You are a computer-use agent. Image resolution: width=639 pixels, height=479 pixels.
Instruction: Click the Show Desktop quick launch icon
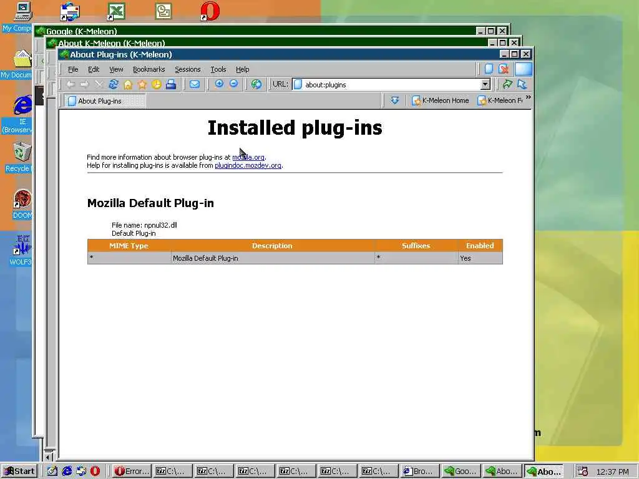point(52,472)
